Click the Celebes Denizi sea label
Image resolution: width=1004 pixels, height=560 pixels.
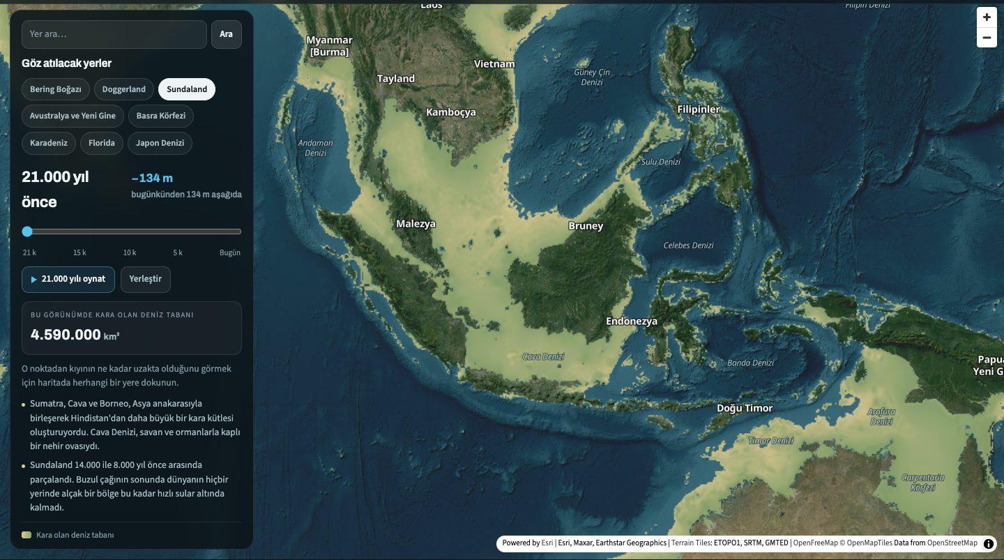click(689, 245)
